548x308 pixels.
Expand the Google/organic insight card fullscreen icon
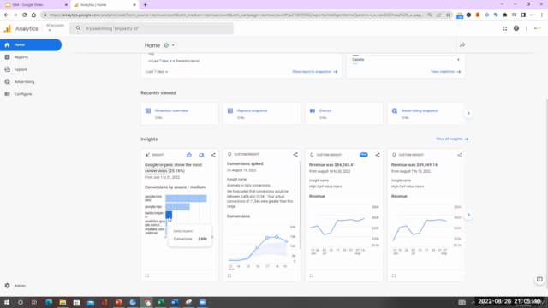[147, 275]
